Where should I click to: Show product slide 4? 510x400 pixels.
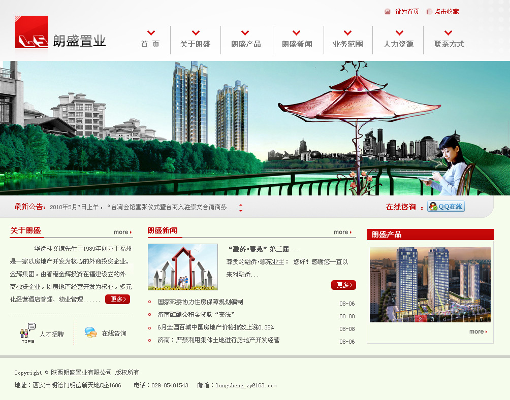point(444,319)
